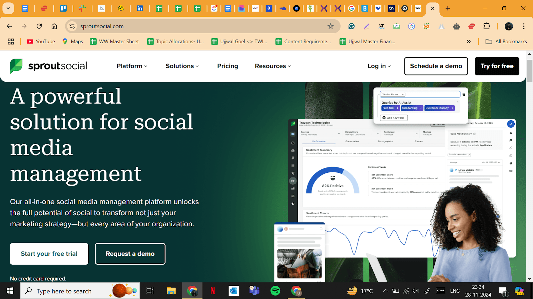
Task: Switch to the Wix tab
Action: pos(418,8)
